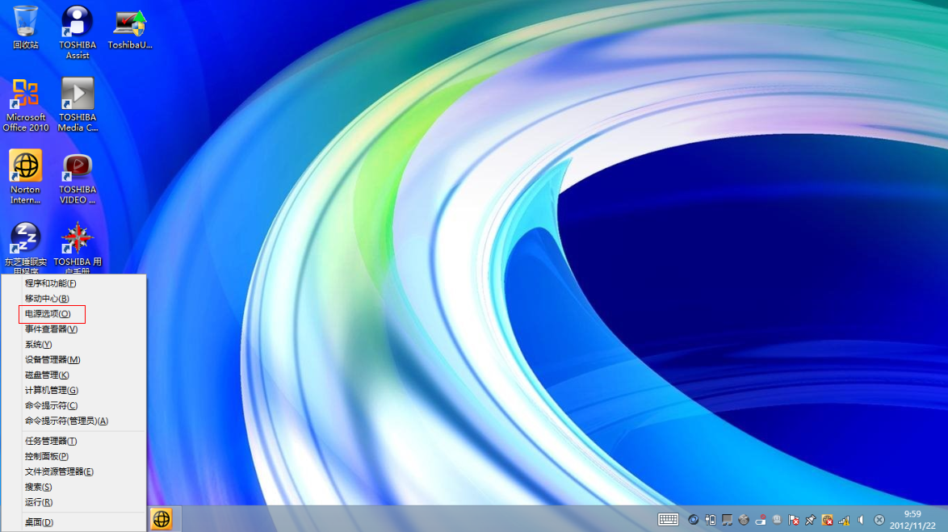Choose 搜索(S) from the menu
The image size is (948, 532).
coord(73,487)
